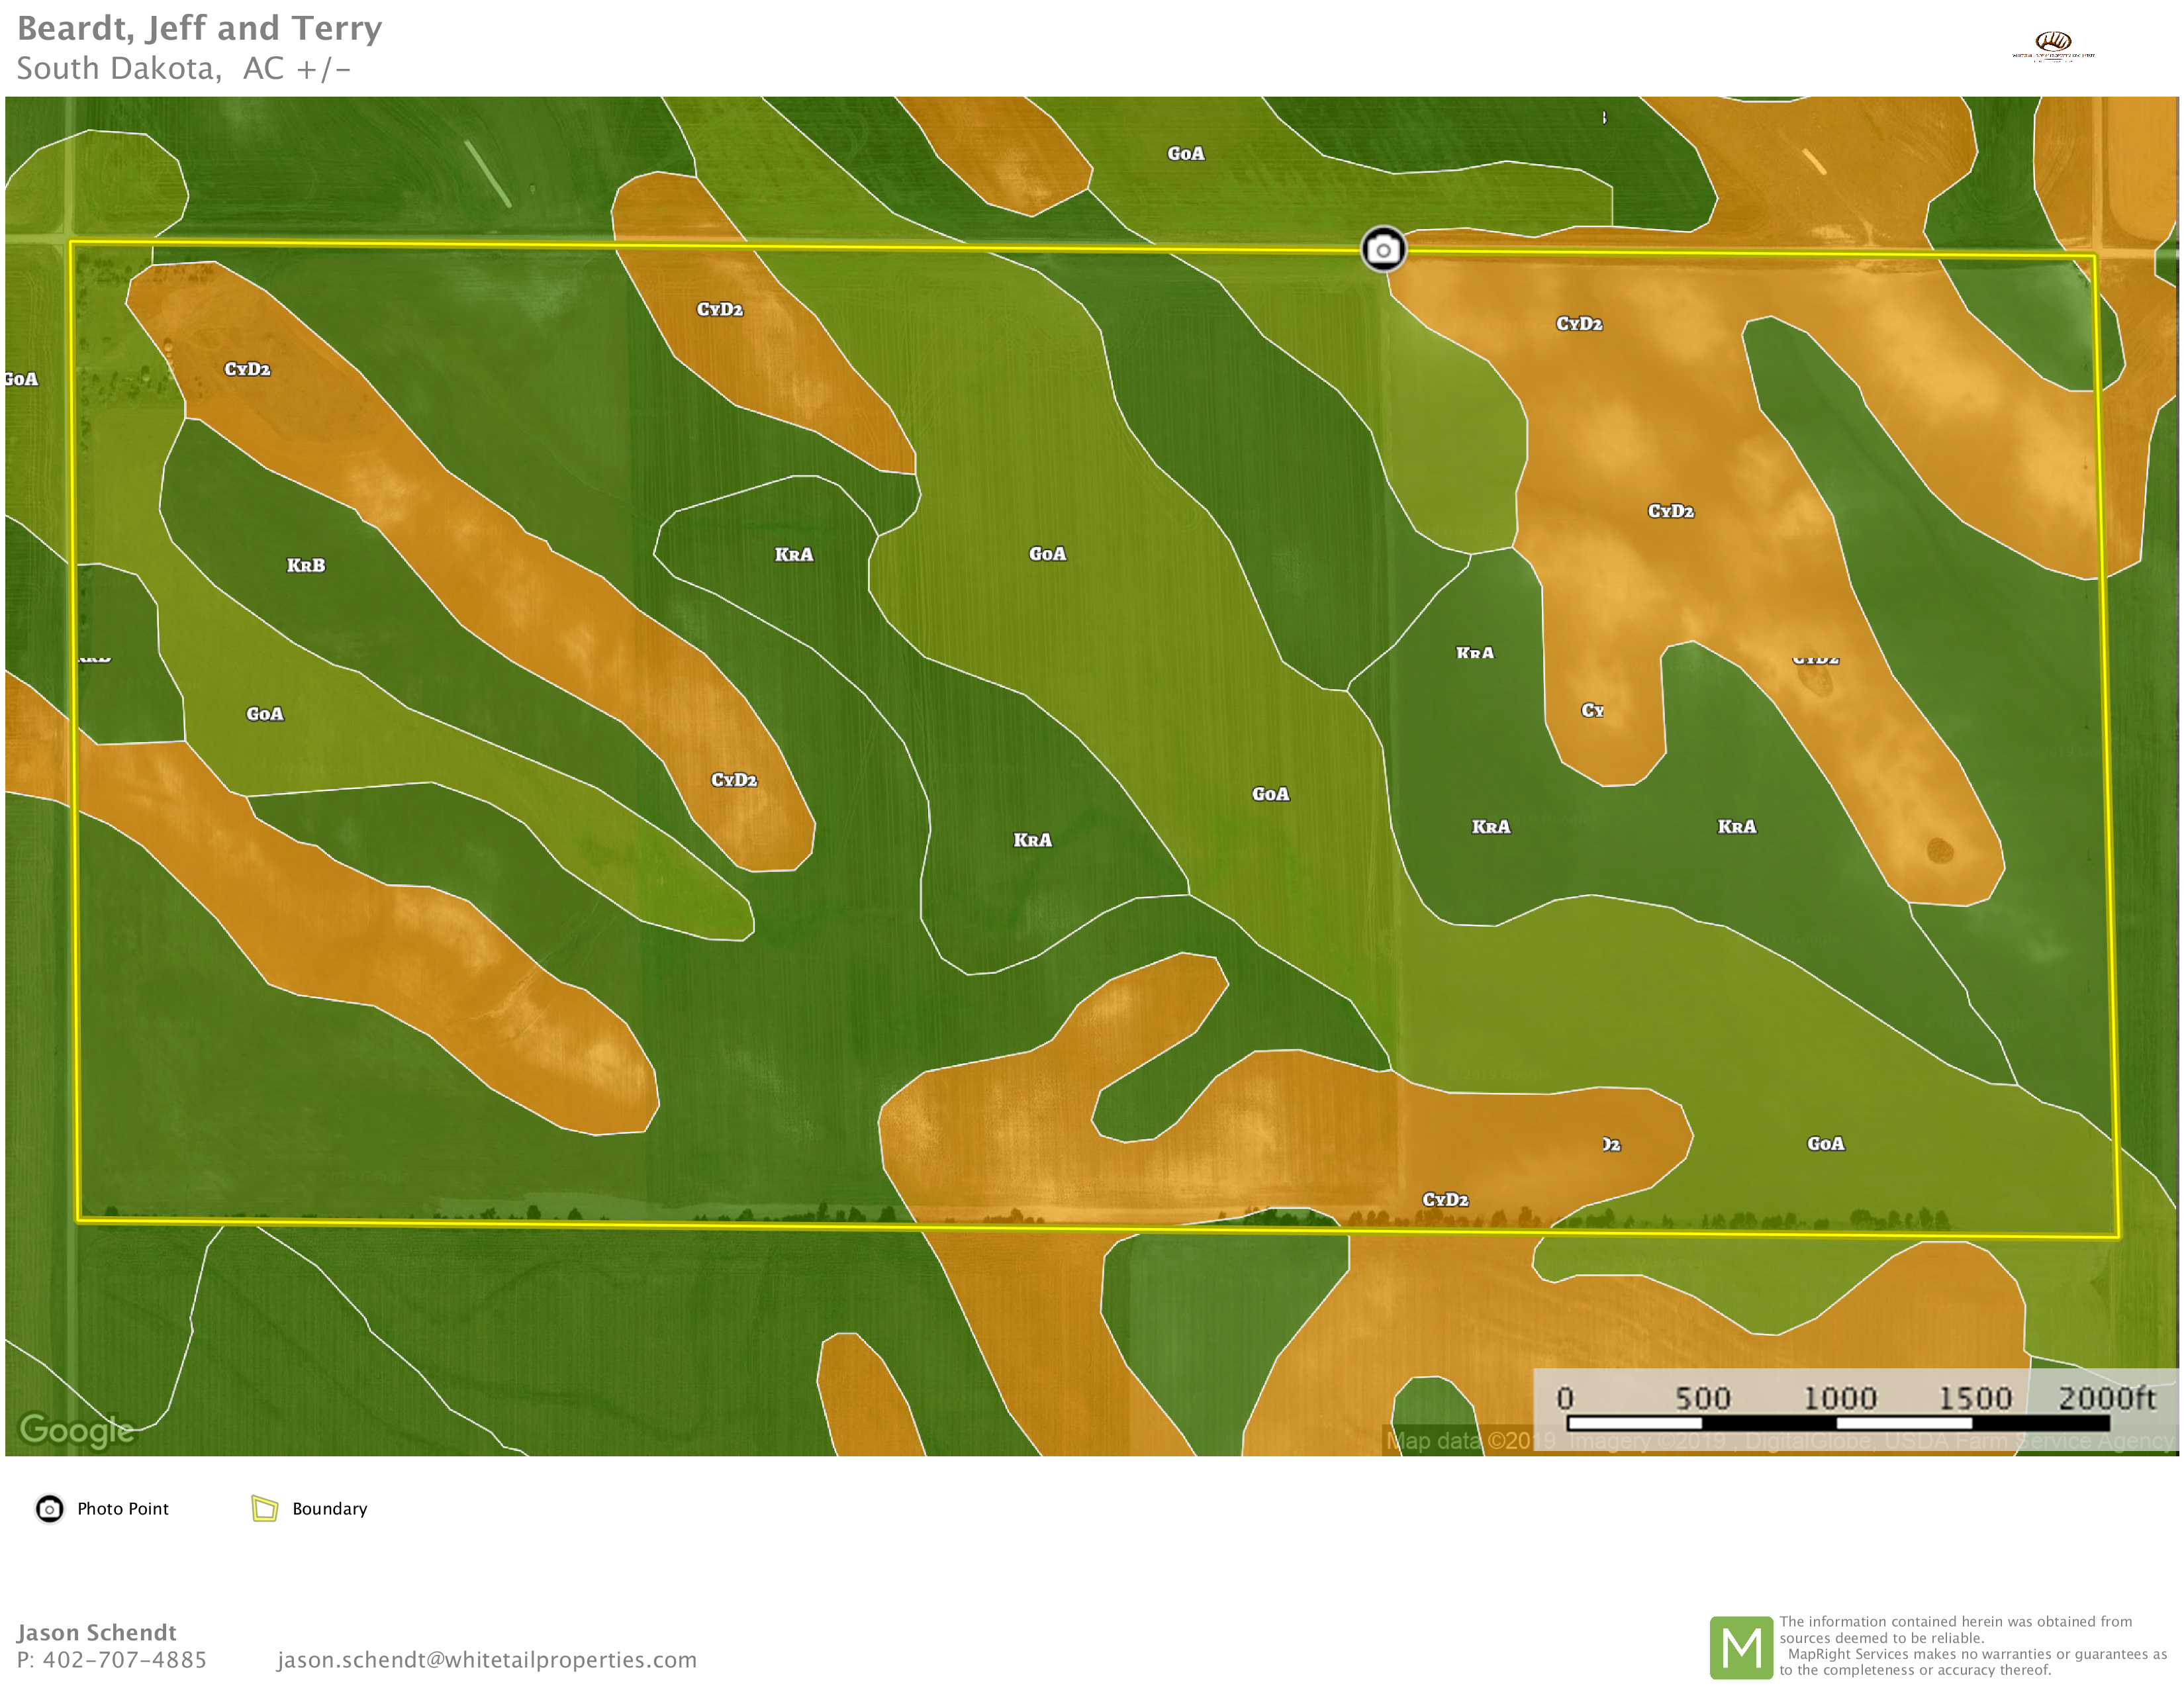Viewport: 2184px width, 1688px height.
Task: Select the GoA label north of the boundary line
Action: pos(1186,153)
